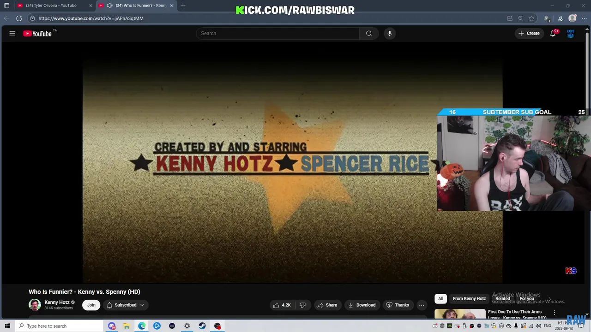This screenshot has height=332, width=591.
Task: Open the Windows Start menu
Action: pos(7,326)
